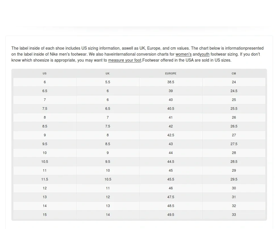Follow the measure your foot link
Image resolution: width=275 pixels, height=229 pixels.
pyautogui.click(x=124, y=60)
